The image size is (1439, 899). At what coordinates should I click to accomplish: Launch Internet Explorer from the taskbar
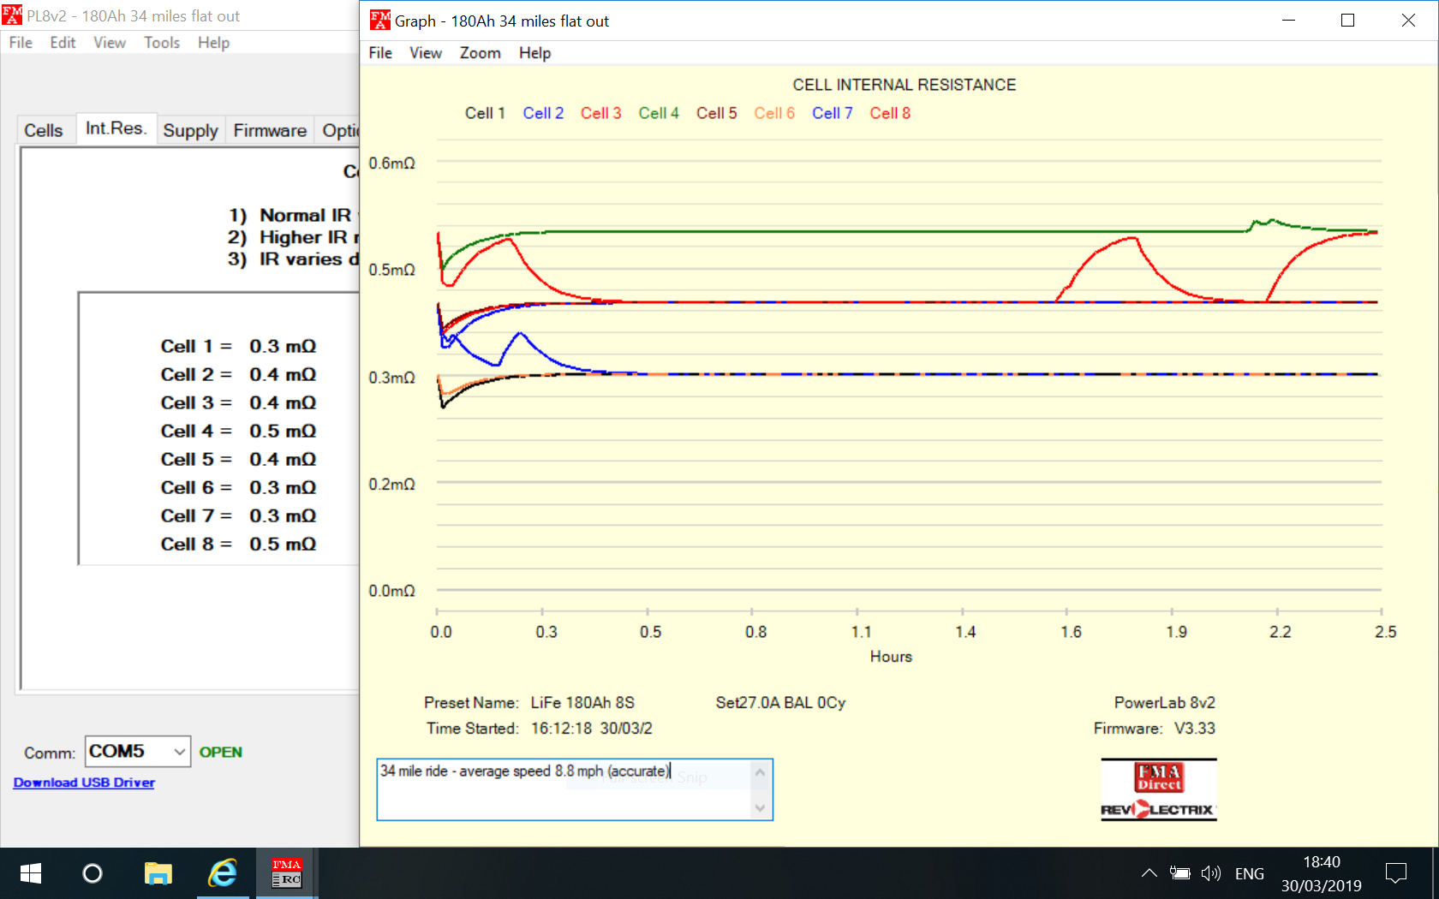(x=223, y=873)
